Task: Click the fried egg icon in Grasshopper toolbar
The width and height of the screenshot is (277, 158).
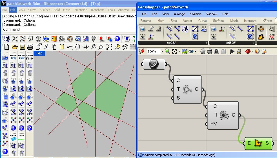Action: click(x=264, y=51)
